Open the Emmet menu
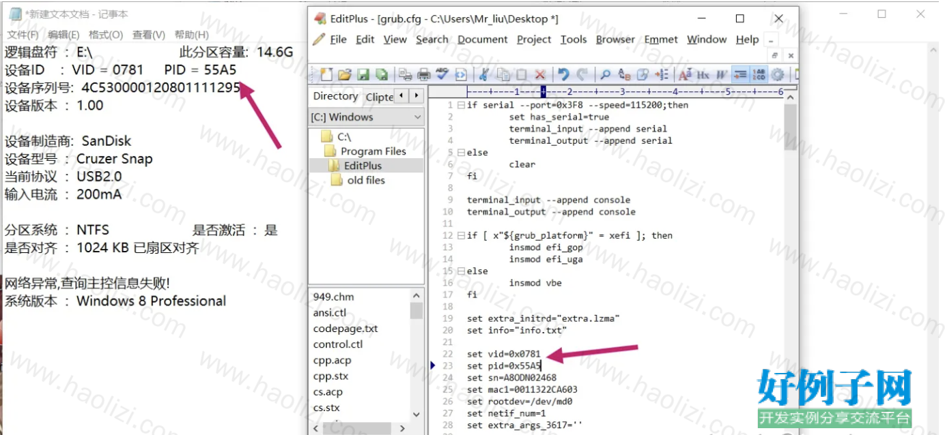The width and height of the screenshot is (945, 435). tap(661, 40)
